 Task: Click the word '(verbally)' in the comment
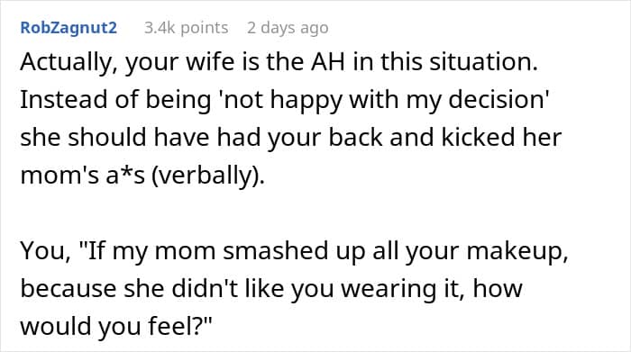click(x=208, y=176)
